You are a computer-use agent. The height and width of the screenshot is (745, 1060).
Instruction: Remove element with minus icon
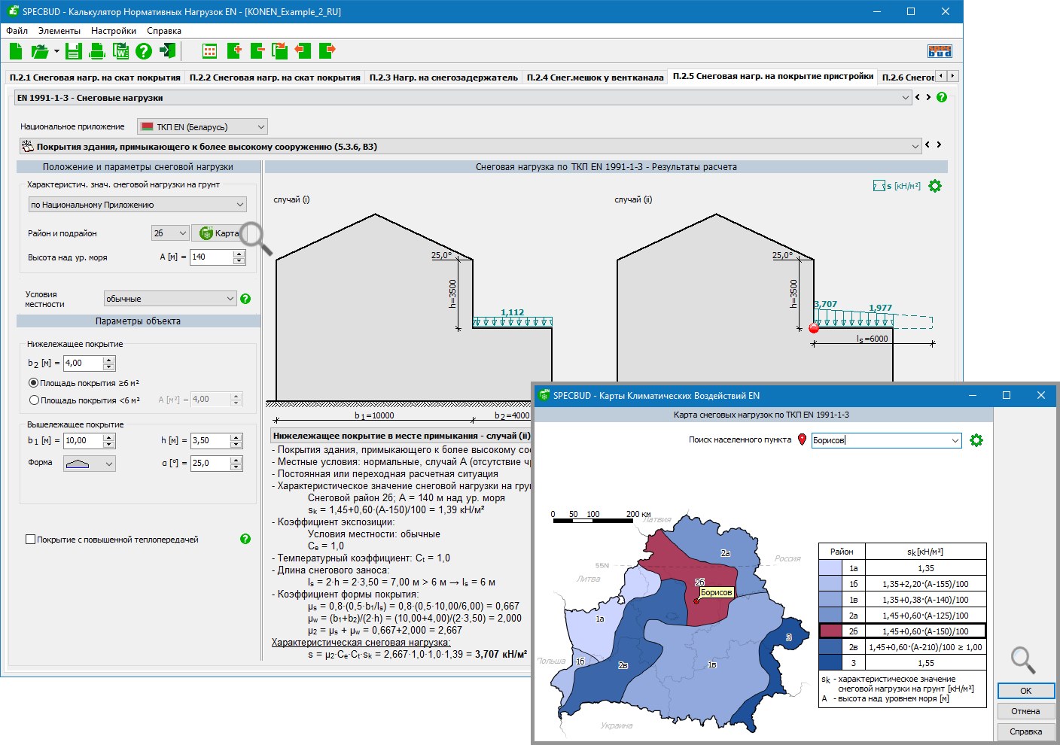(257, 51)
